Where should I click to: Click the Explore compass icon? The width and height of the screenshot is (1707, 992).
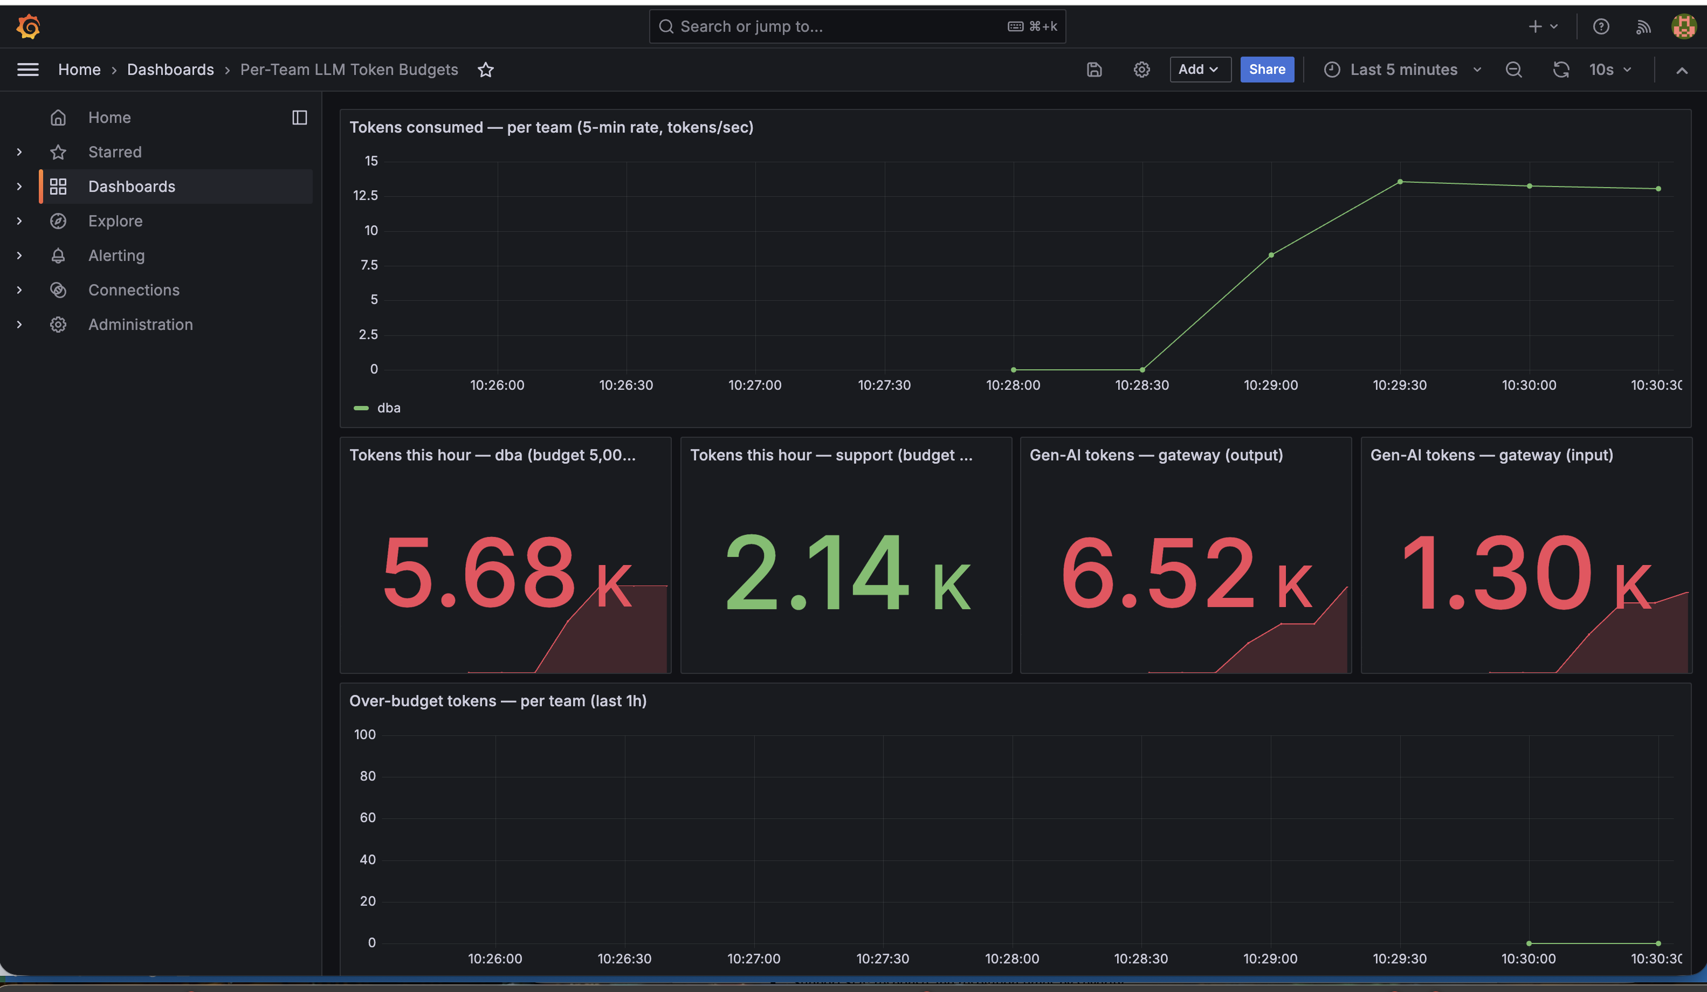pyautogui.click(x=58, y=221)
